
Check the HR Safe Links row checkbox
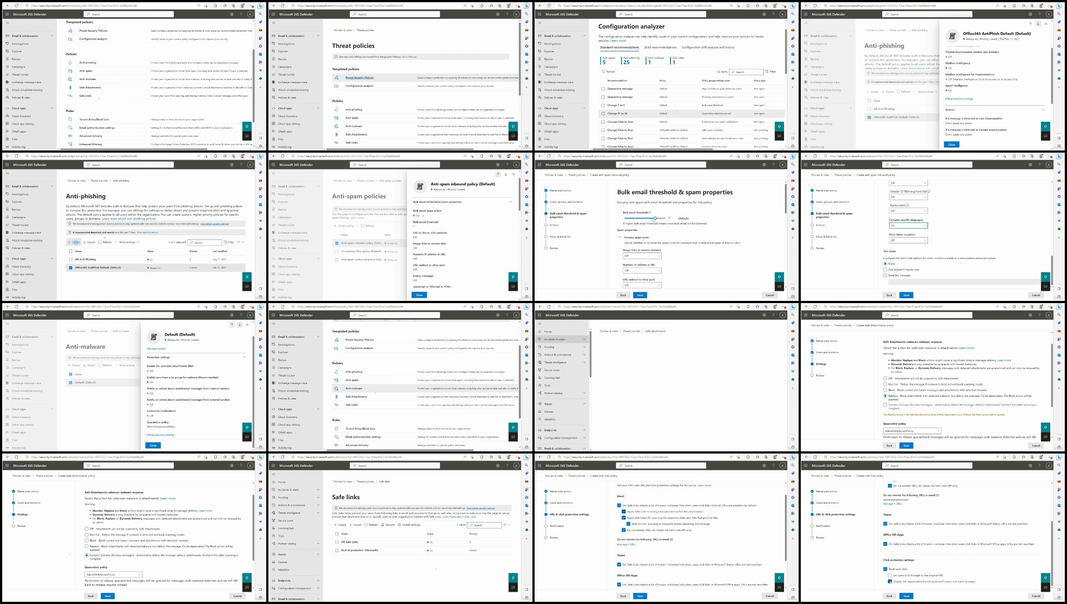(x=337, y=542)
